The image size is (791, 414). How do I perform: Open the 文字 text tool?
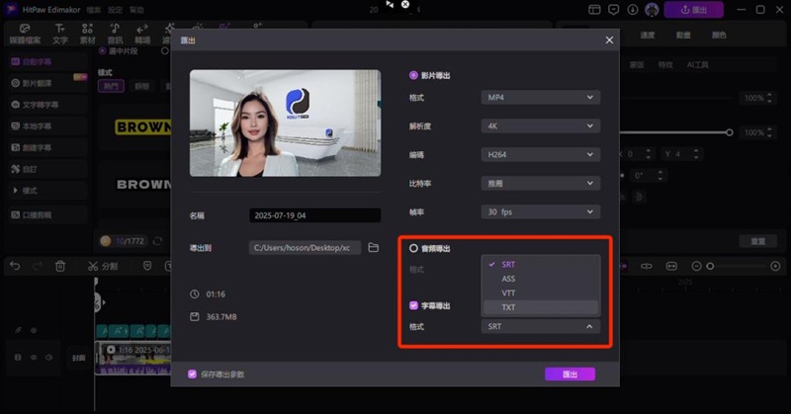coord(61,33)
